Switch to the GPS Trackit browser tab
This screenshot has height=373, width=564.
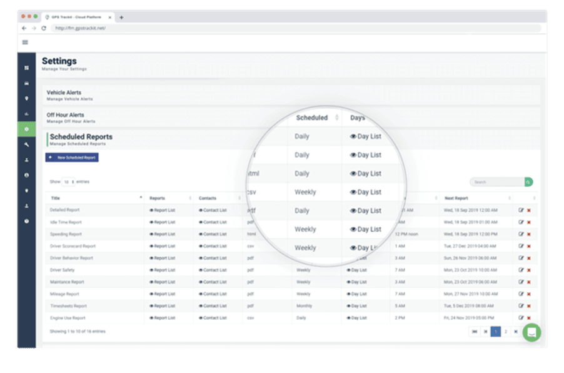[x=75, y=18]
